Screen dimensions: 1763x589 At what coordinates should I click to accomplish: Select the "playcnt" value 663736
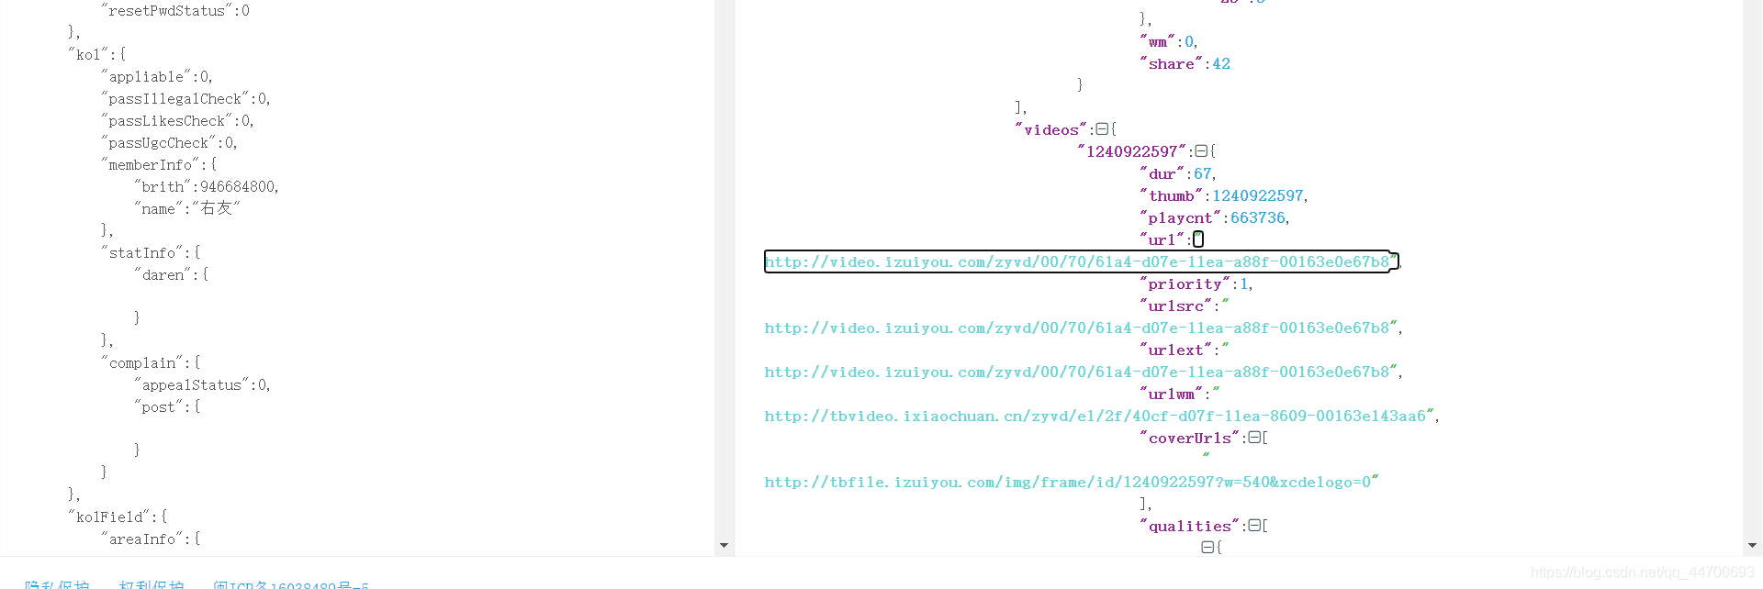coord(1258,217)
